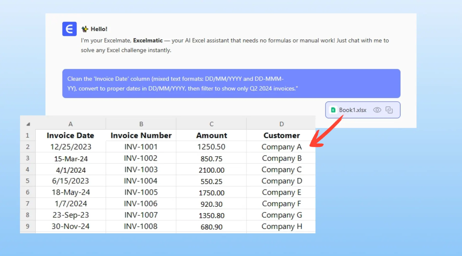Select row 1 header
The height and width of the screenshot is (256, 462).
[28, 135]
